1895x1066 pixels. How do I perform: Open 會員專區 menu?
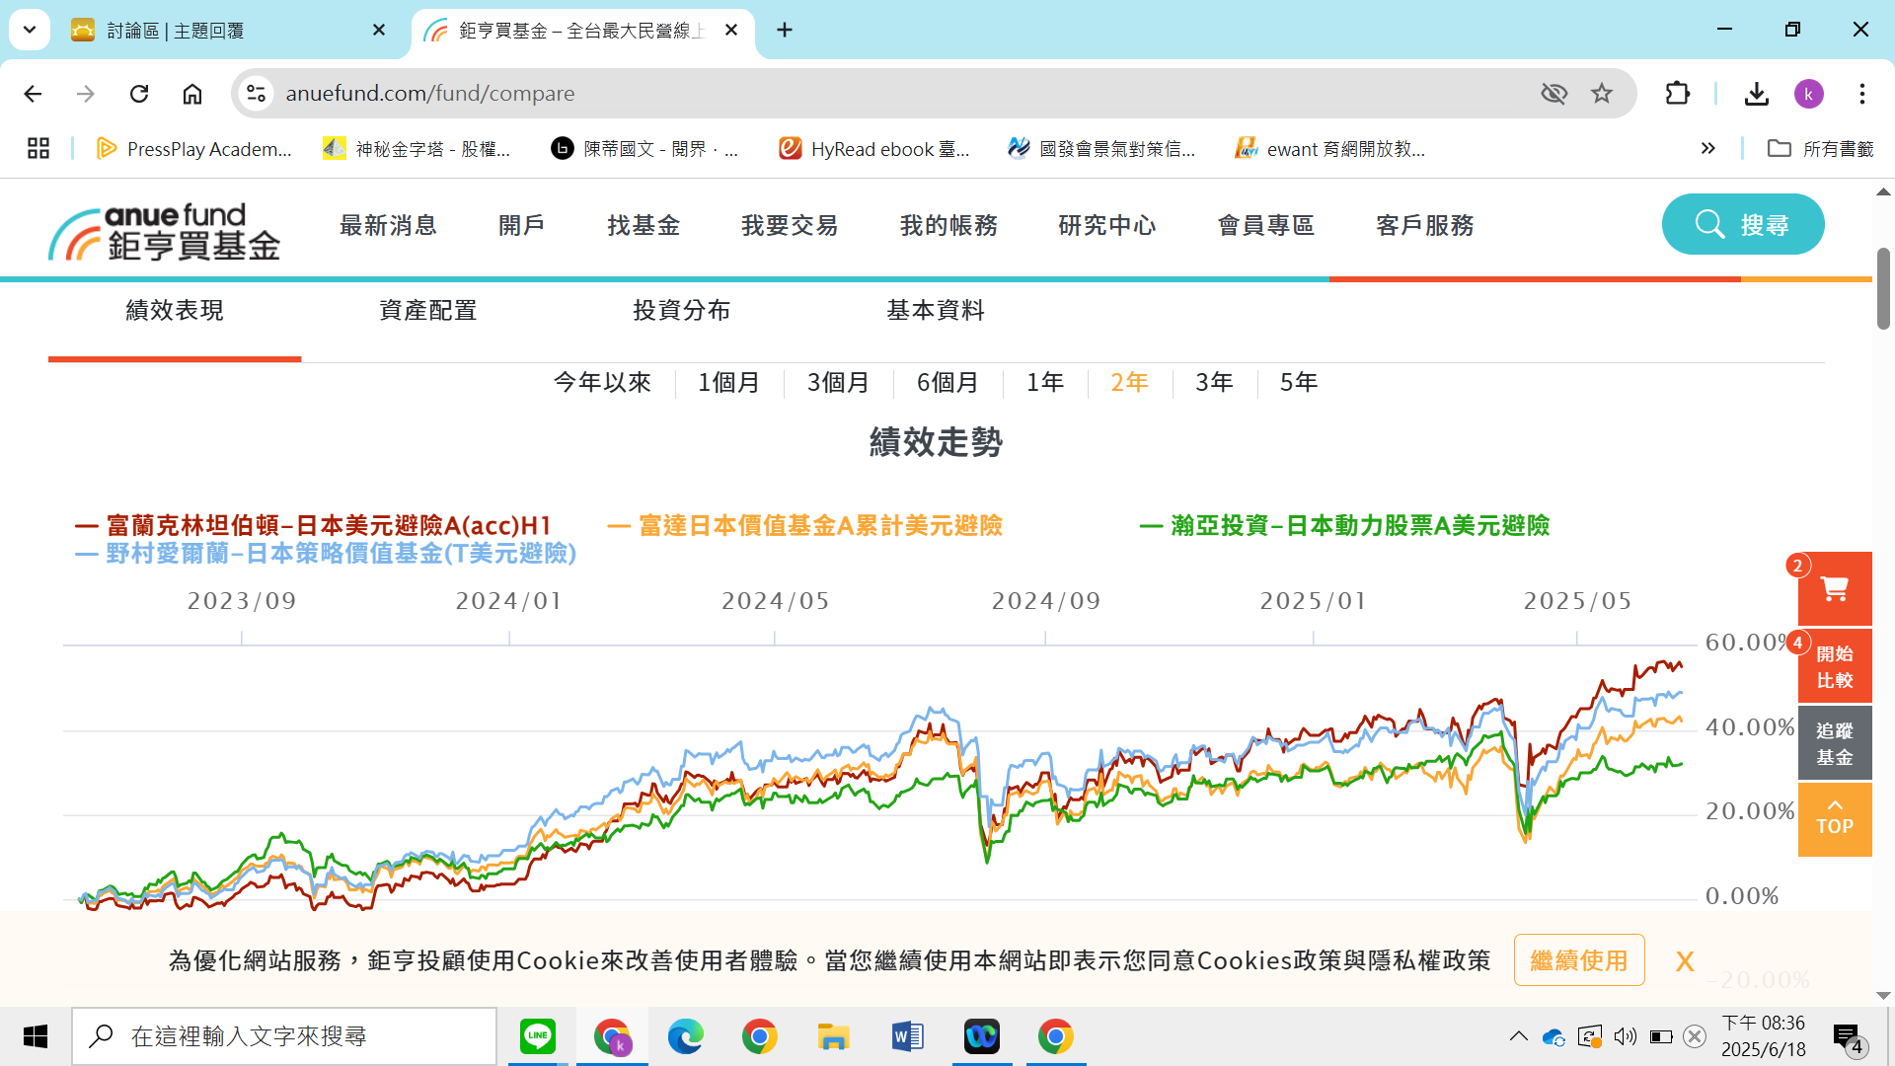[x=1265, y=226]
